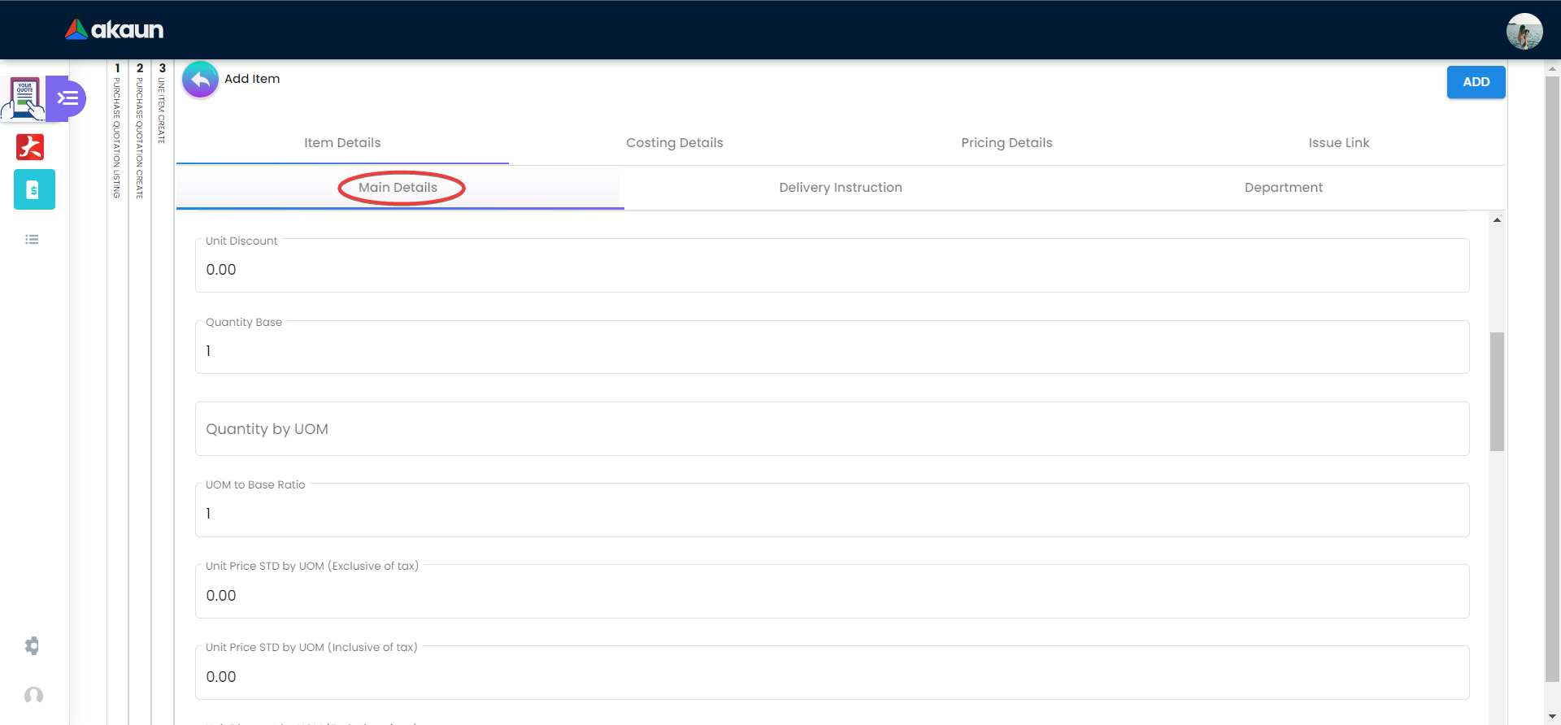Open the Department sub-tab
The height and width of the screenshot is (725, 1561).
point(1284,188)
